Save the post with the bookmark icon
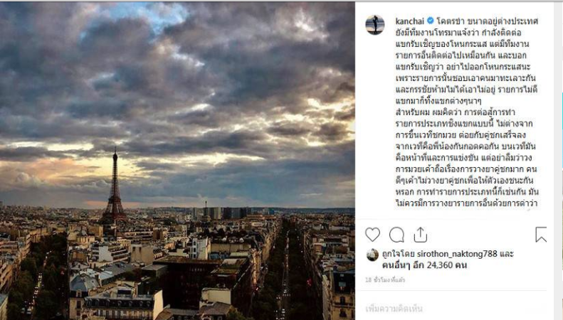The width and height of the screenshot is (563, 320). click(x=541, y=235)
